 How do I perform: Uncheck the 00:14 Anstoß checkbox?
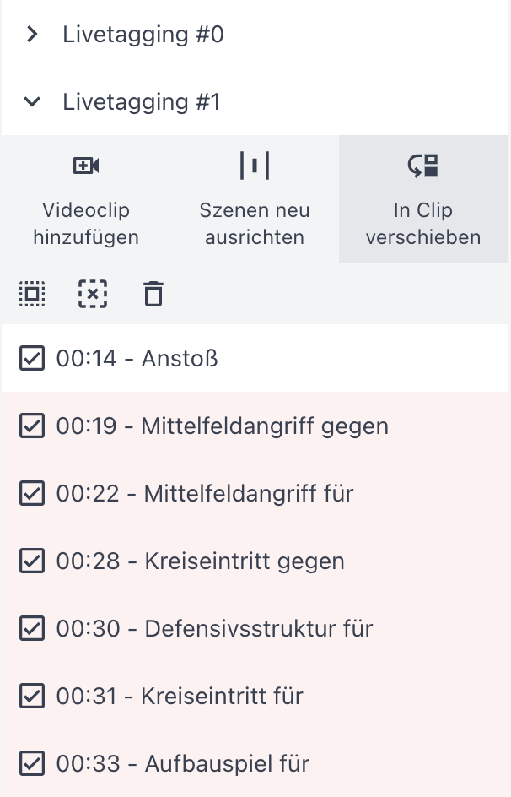click(x=32, y=359)
